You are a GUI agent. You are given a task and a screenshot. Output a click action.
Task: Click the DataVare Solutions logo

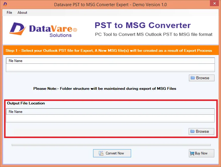[x=43, y=30]
